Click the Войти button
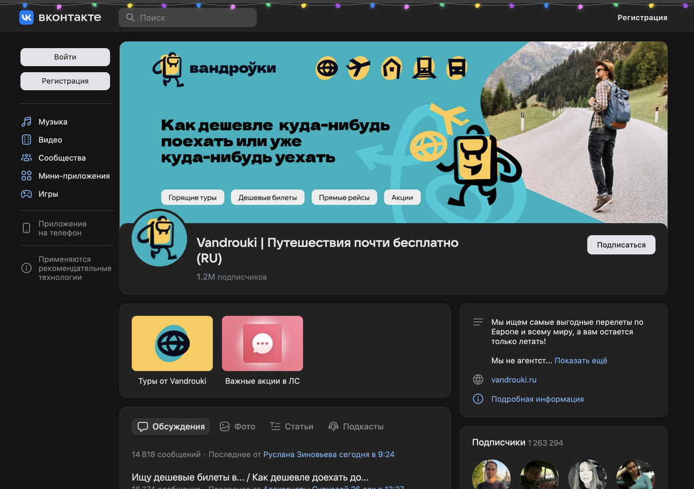The image size is (694, 489). [65, 57]
